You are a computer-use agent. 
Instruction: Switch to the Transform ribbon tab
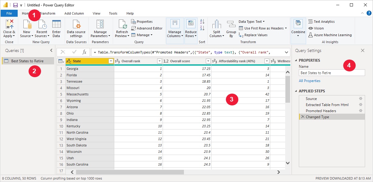47,13
